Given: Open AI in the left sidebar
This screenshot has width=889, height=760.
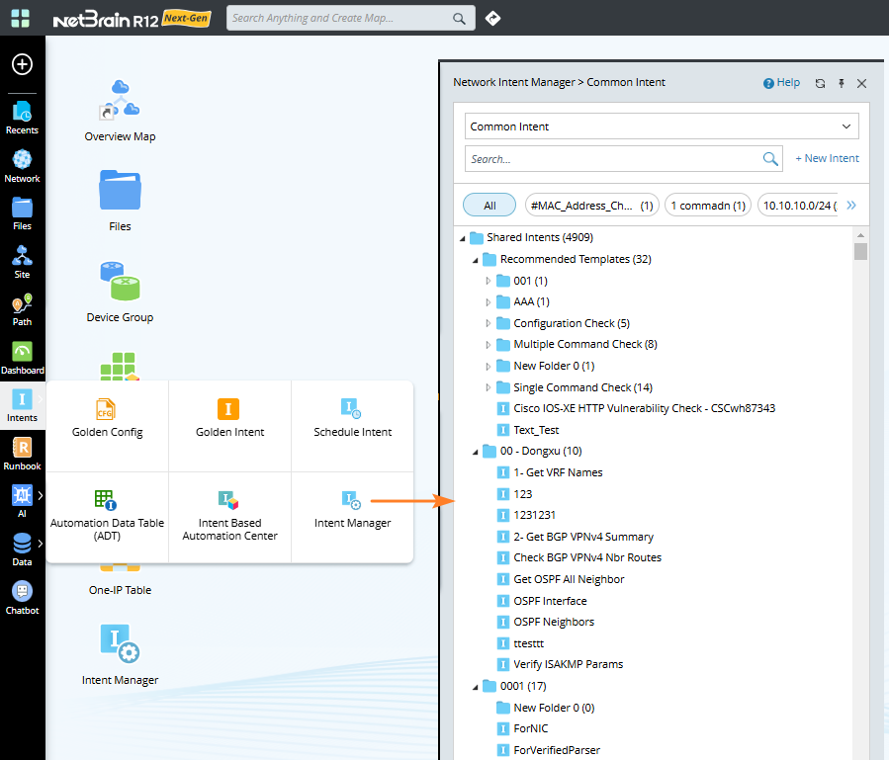Looking at the screenshot, I should point(22,502).
